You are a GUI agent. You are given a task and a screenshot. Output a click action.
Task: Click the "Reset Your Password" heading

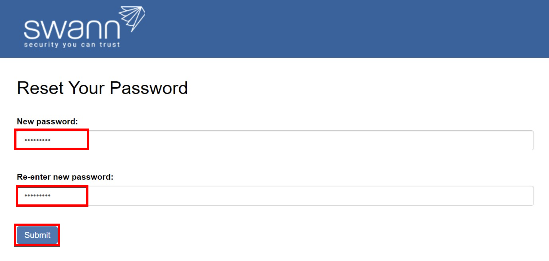[x=102, y=88]
